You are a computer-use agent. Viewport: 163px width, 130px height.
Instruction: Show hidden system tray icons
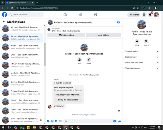[x=133, y=127]
